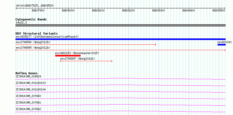Viewport: 233px width, 115px height.
Task: Click the long blue esv3635277 variant bar
Action: pos(120,39)
